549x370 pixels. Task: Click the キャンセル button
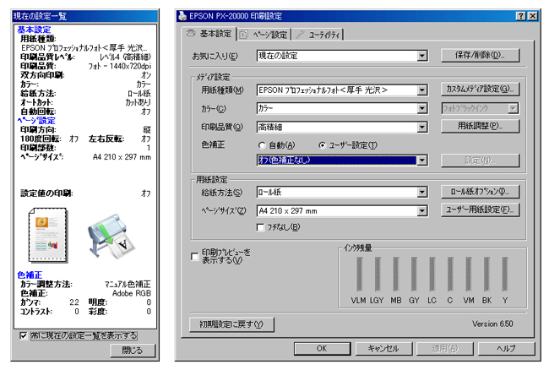383,349
